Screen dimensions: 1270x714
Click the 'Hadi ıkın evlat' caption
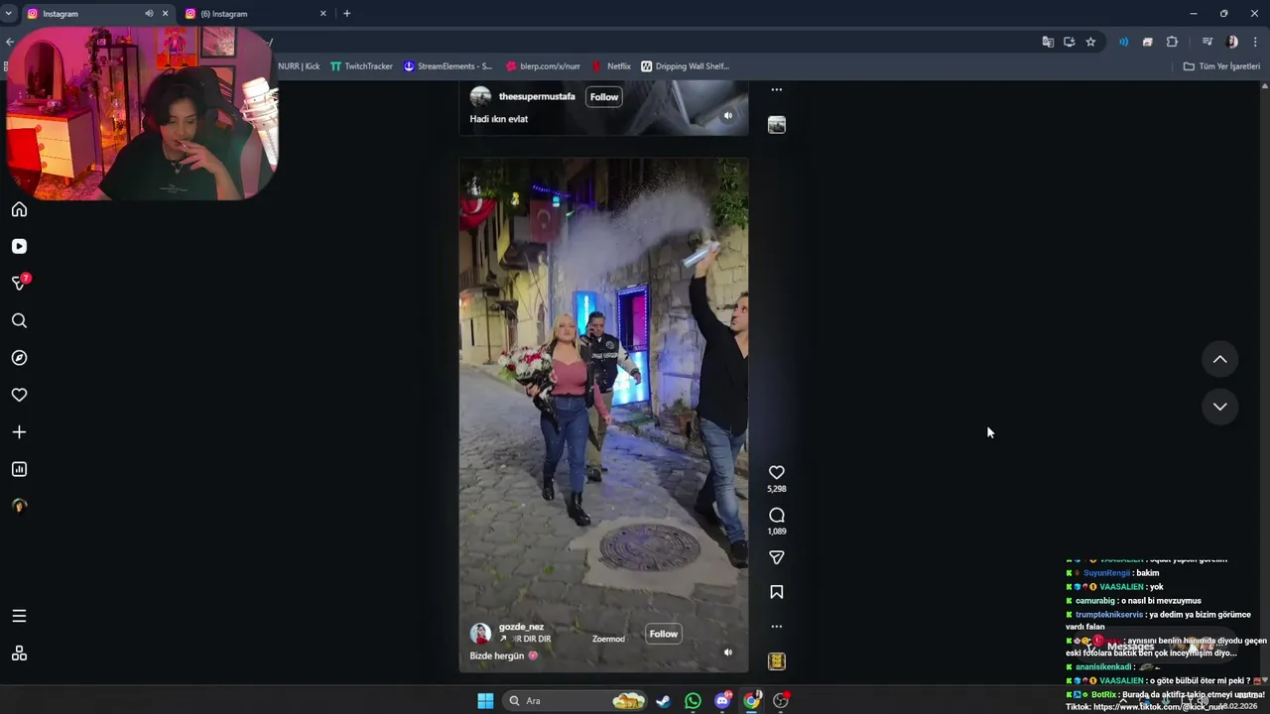click(x=499, y=119)
